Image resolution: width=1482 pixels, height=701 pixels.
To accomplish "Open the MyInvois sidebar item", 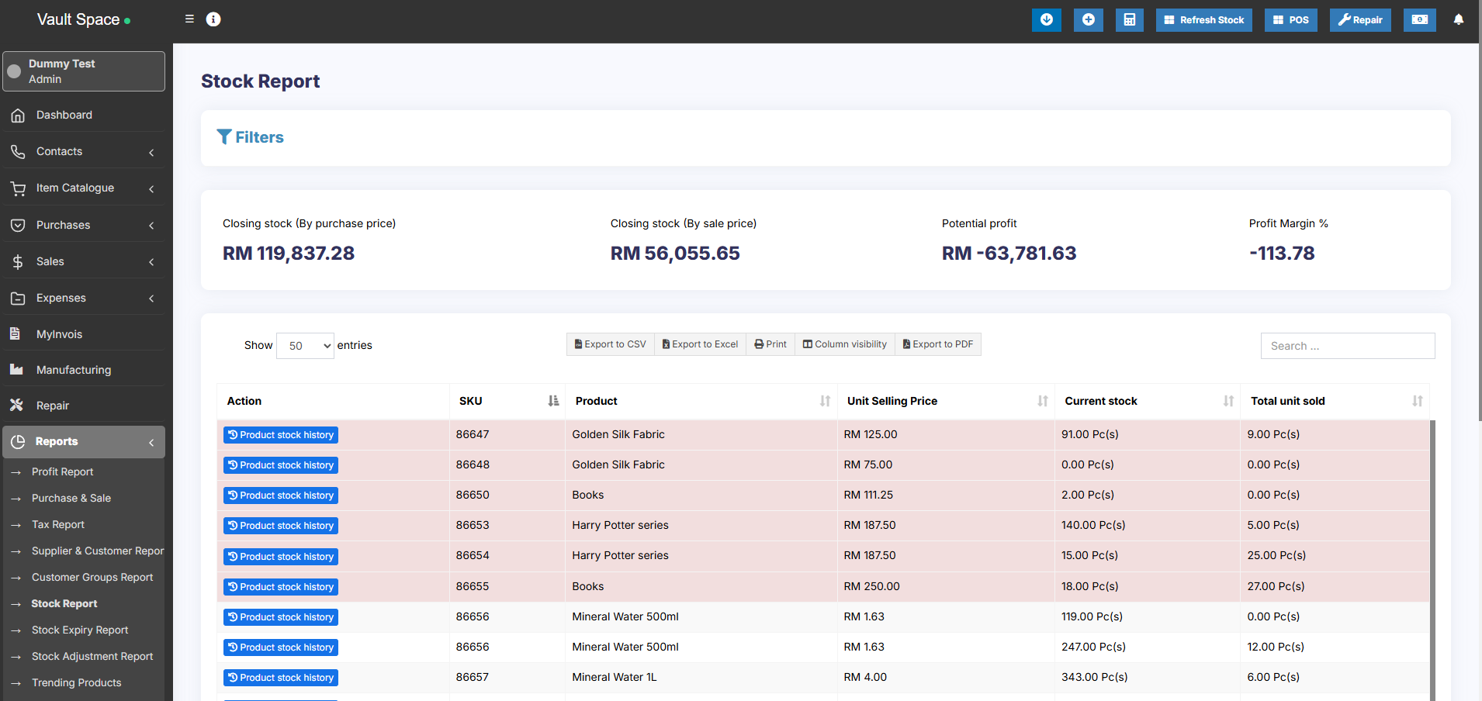I will click(x=59, y=334).
